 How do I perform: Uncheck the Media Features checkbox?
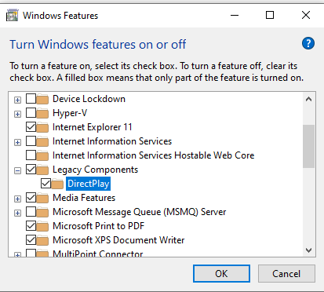pyautogui.click(x=31, y=198)
